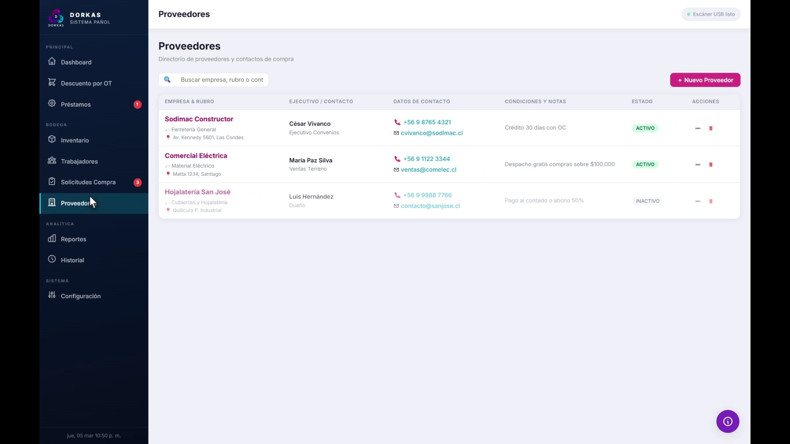Click the Dorkas logo icon
Viewport: 790px width, 444px height.
56,18
